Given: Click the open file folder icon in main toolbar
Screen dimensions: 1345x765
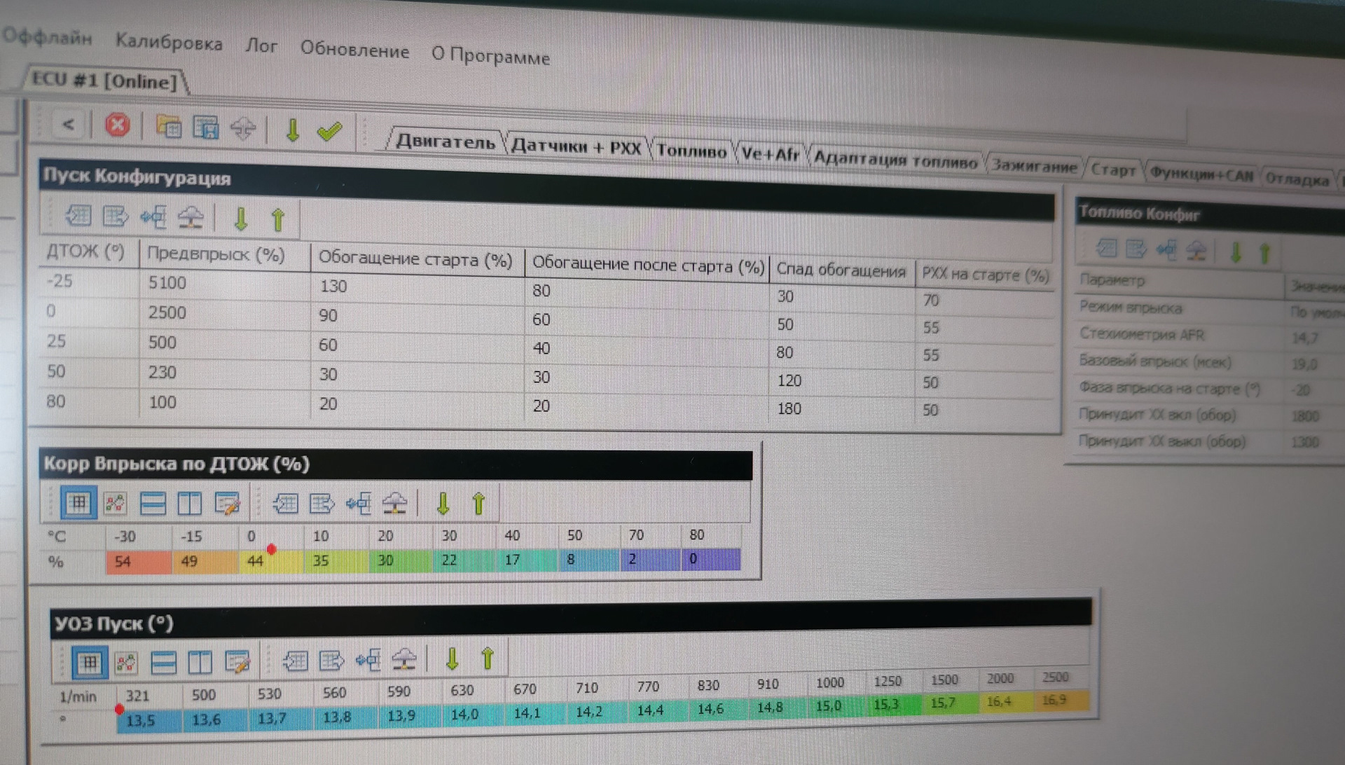Looking at the screenshot, I should (x=168, y=127).
